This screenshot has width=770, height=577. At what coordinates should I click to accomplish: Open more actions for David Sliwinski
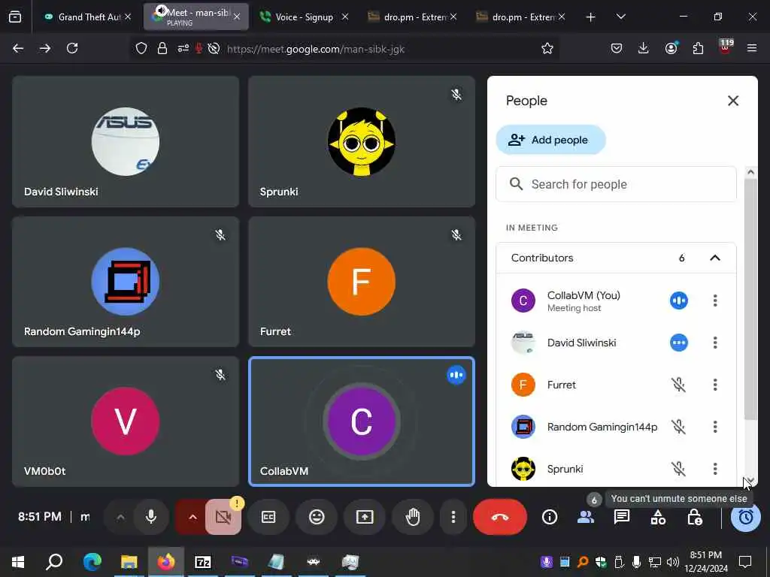pyautogui.click(x=715, y=343)
